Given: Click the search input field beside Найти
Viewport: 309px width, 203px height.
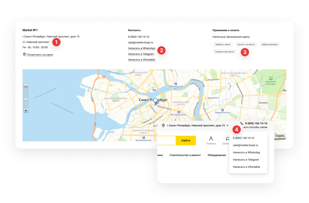Looking at the screenshot, I should [167, 140].
